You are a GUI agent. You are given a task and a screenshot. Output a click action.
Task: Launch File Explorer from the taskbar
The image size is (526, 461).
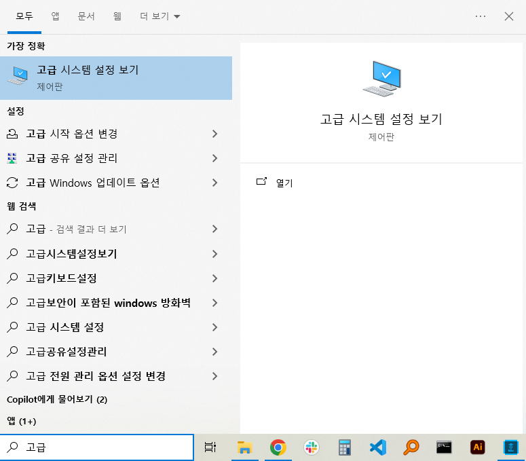[x=244, y=447]
